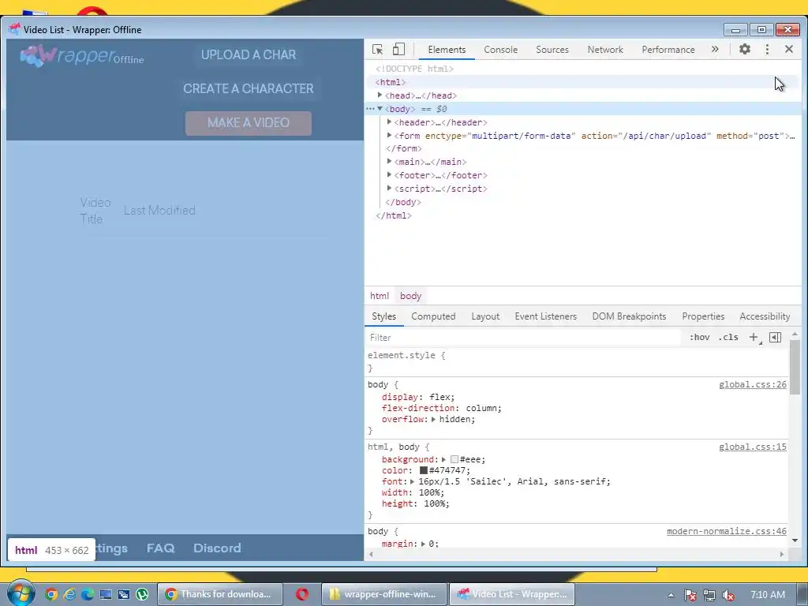Select the html element line
Viewport: 808px width, 606px height.
coord(583,82)
